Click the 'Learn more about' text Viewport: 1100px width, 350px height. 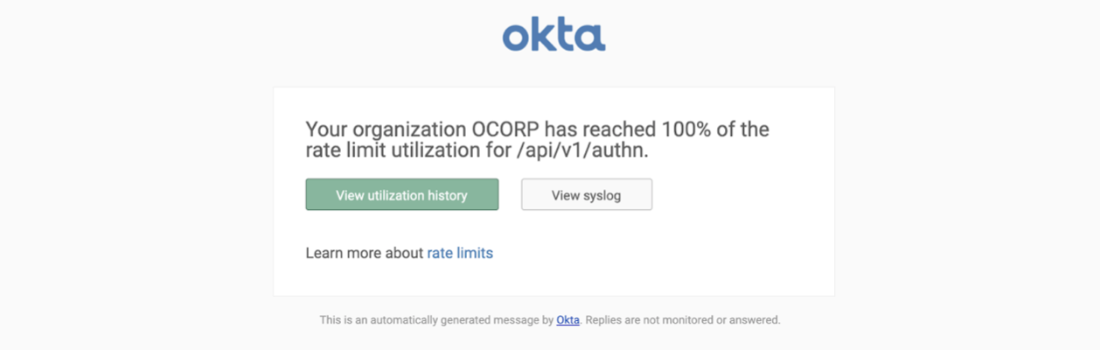click(364, 253)
